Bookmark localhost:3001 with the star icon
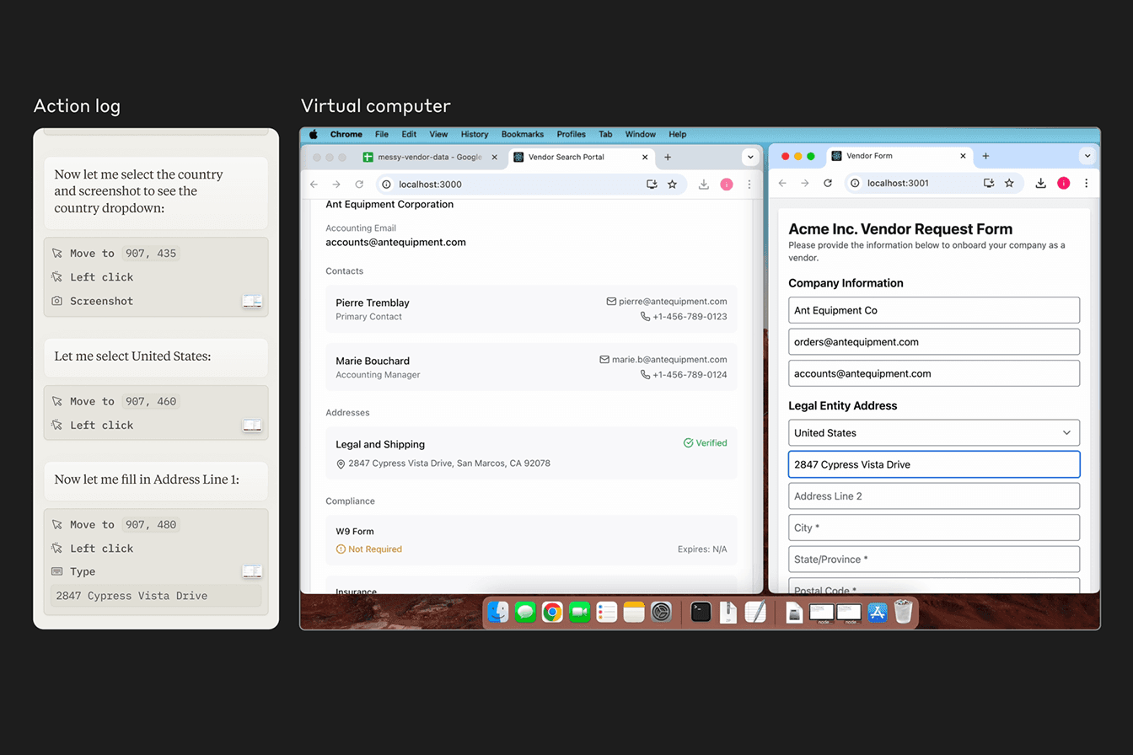The image size is (1133, 755). pos(1009,183)
